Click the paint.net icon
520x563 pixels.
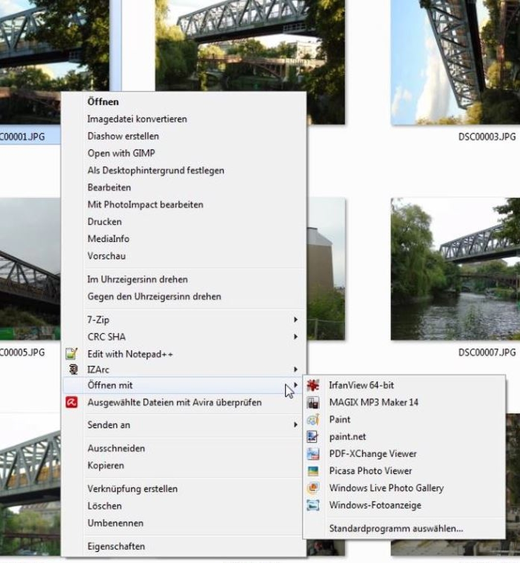(x=313, y=436)
